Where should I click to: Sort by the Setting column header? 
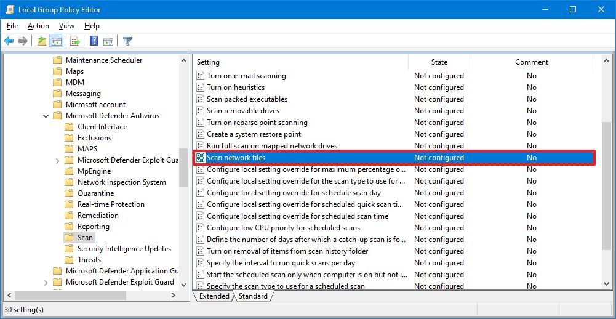click(x=300, y=62)
